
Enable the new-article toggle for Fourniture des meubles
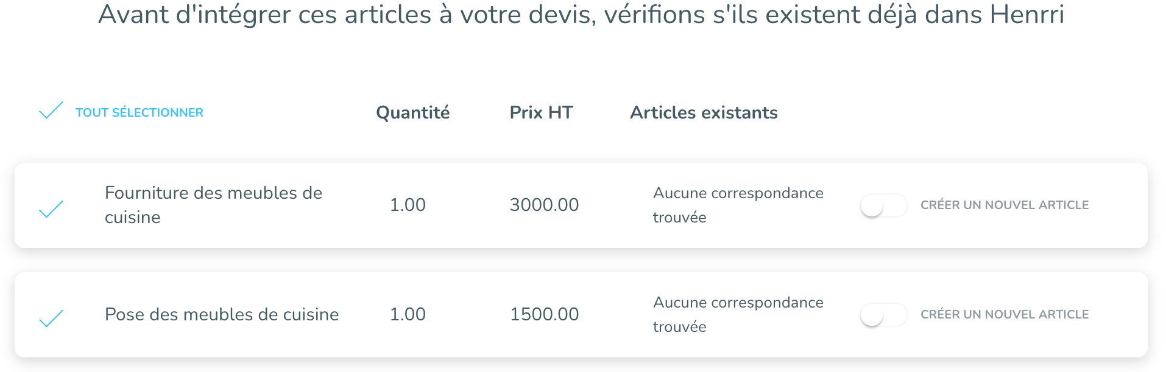(x=883, y=206)
